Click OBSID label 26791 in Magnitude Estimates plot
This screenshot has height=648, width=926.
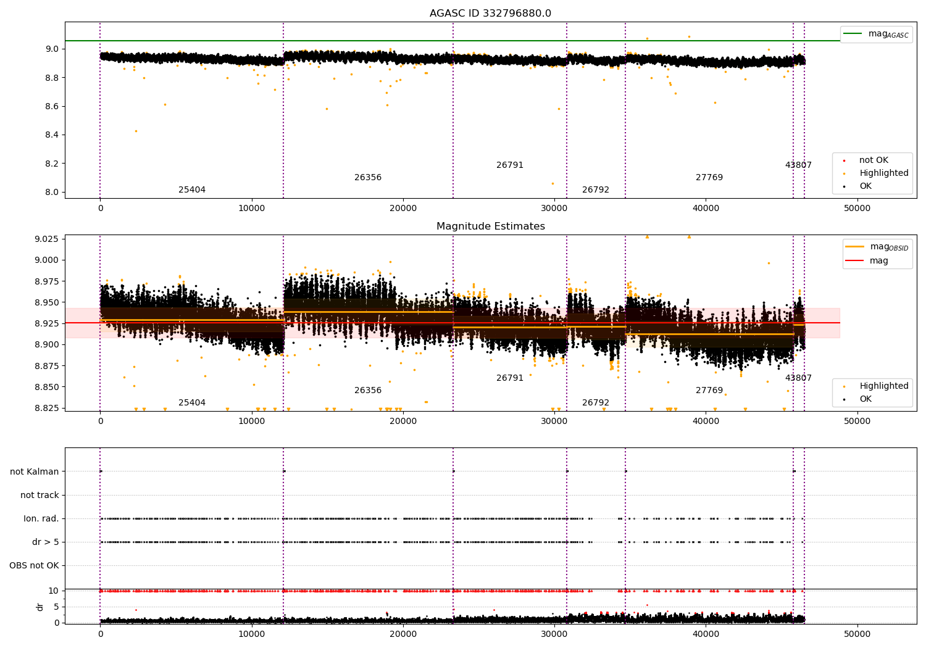[x=510, y=378]
